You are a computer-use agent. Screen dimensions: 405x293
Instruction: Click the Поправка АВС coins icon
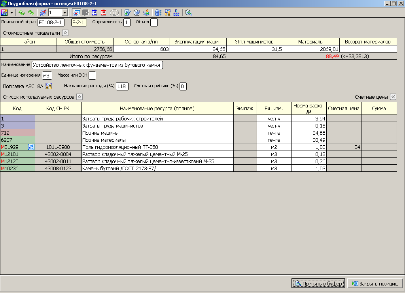(x=49, y=86)
